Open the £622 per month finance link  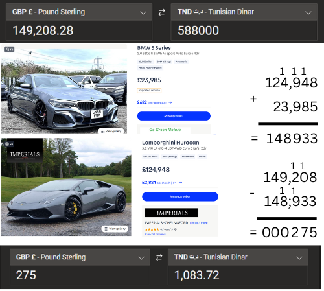154,102
